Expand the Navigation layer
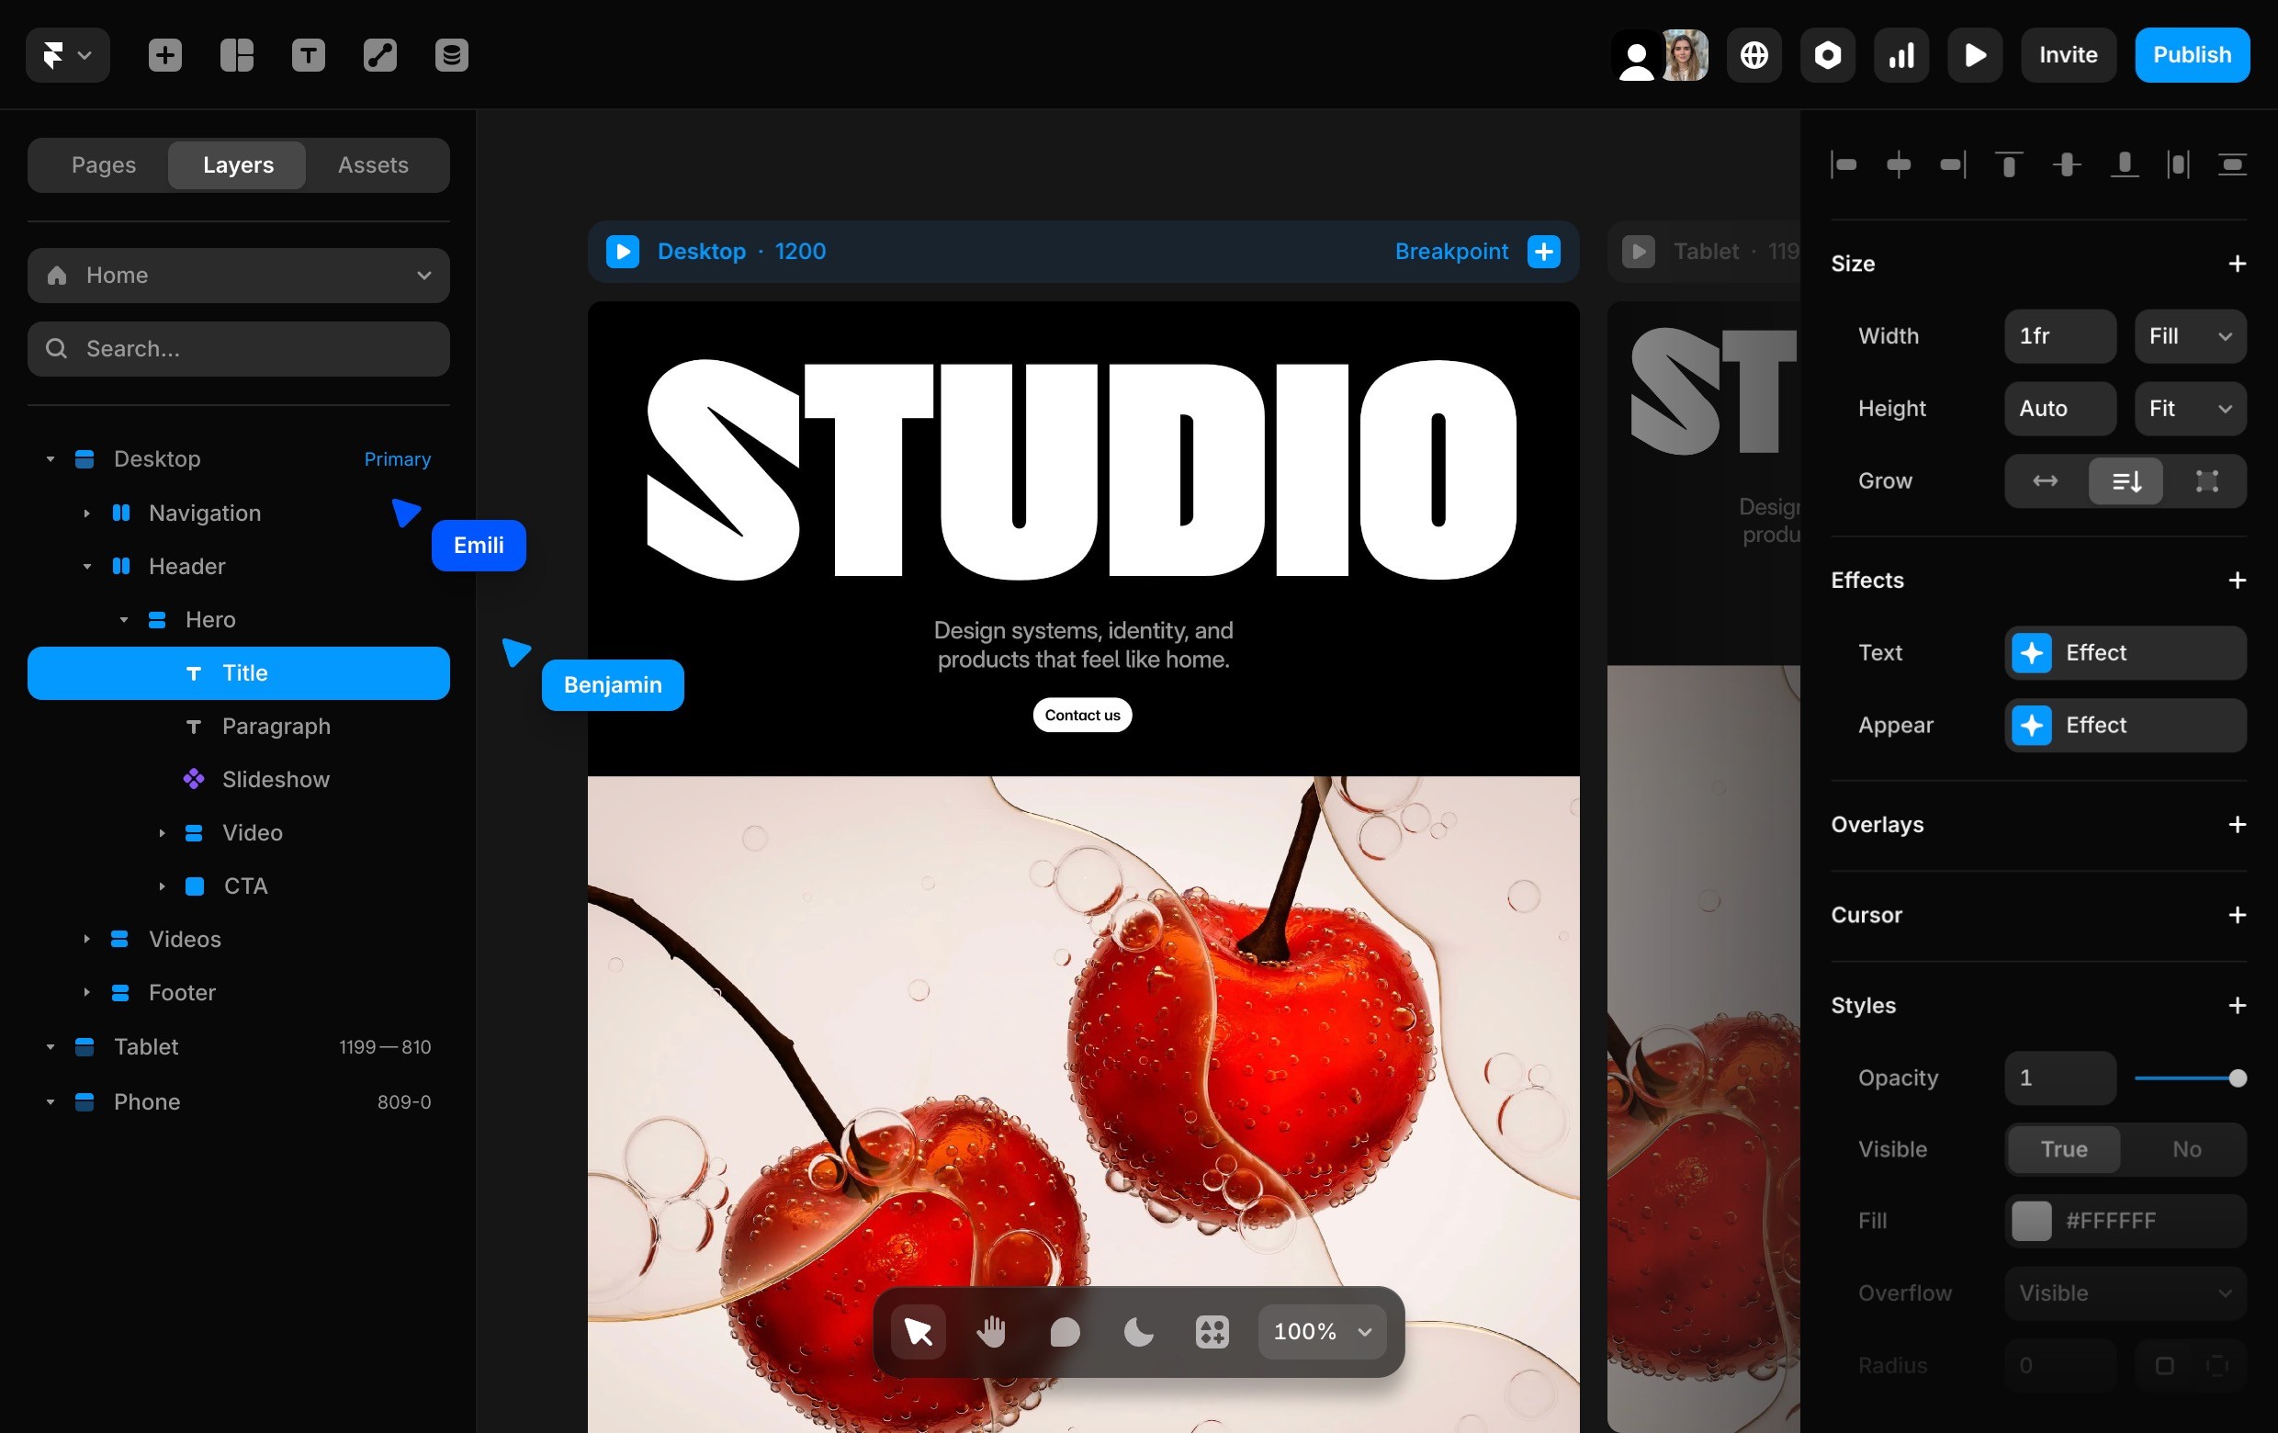 click(87, 513)
